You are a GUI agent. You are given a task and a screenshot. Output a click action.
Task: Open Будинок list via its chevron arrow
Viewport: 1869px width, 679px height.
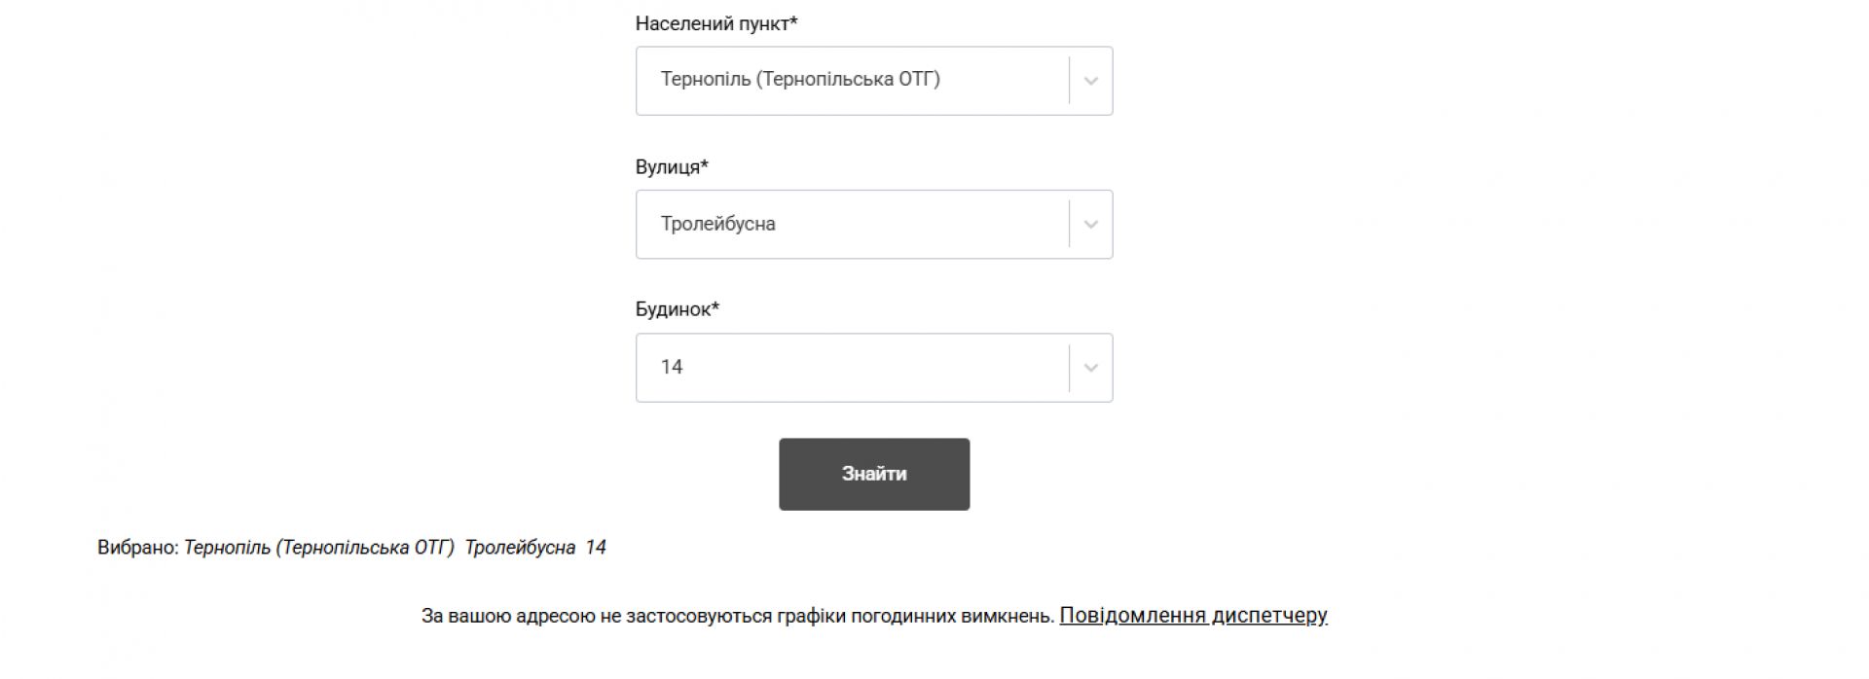click(x=1090, y=368)
